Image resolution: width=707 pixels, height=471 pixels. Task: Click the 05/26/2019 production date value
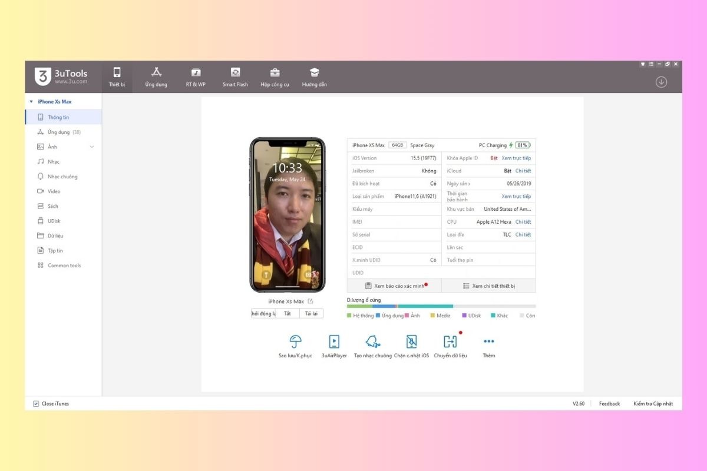[x=518, y=184]
